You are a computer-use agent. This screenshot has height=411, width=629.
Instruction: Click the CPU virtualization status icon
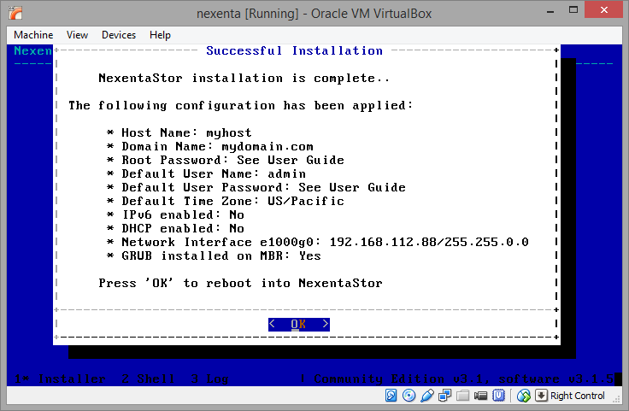click(x=498, y=396)
